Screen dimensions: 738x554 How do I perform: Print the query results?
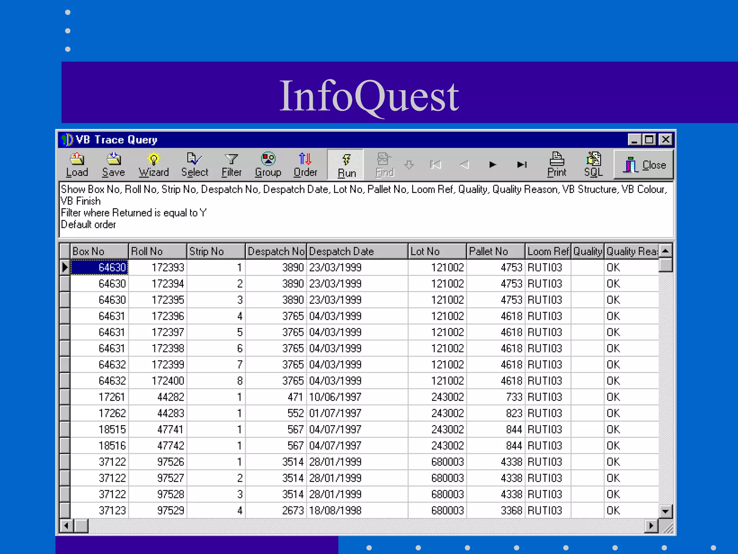(x=557, y=165)
